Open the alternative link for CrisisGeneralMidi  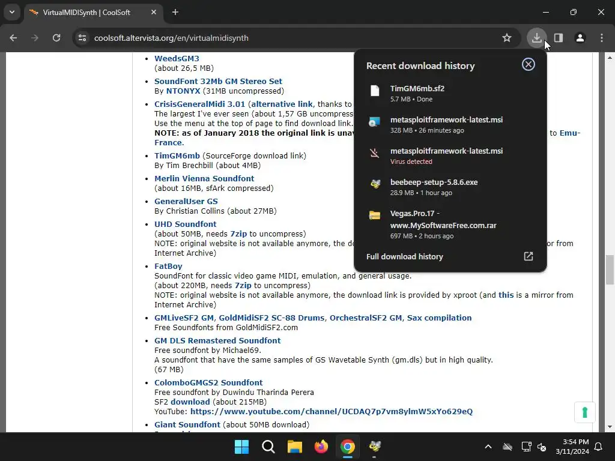282,104
